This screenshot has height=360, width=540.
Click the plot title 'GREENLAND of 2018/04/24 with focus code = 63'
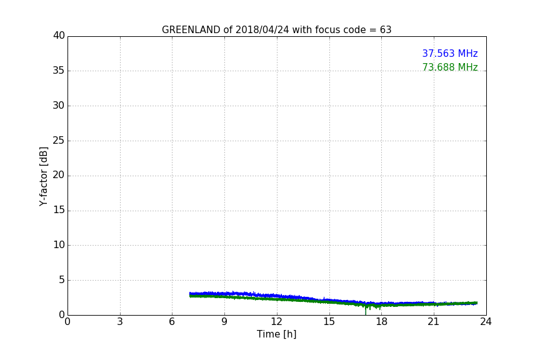point(276,29)
